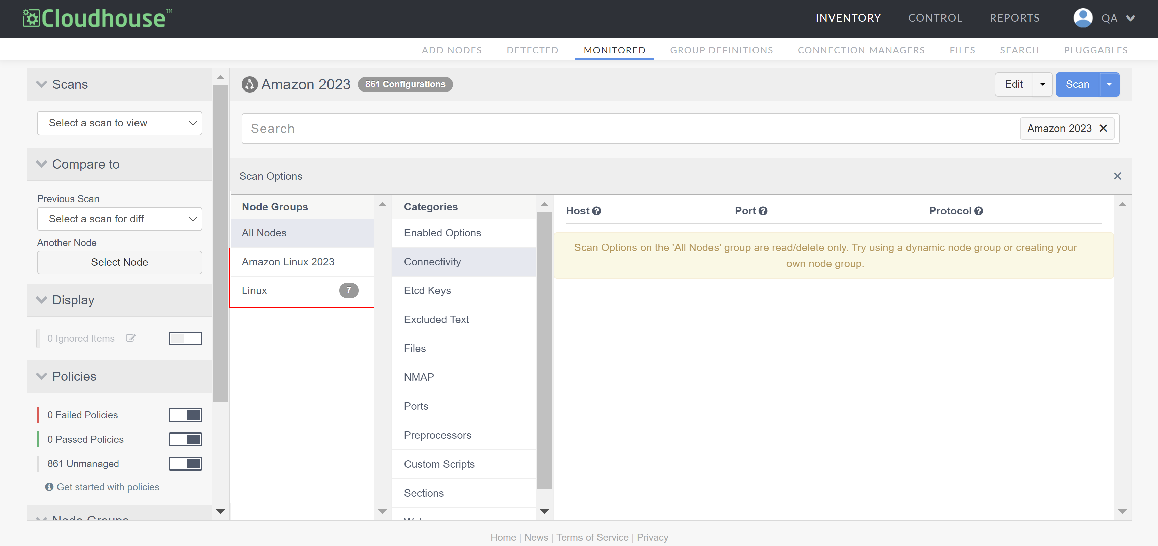Select the Custom Scripts category

click(464, 464)
